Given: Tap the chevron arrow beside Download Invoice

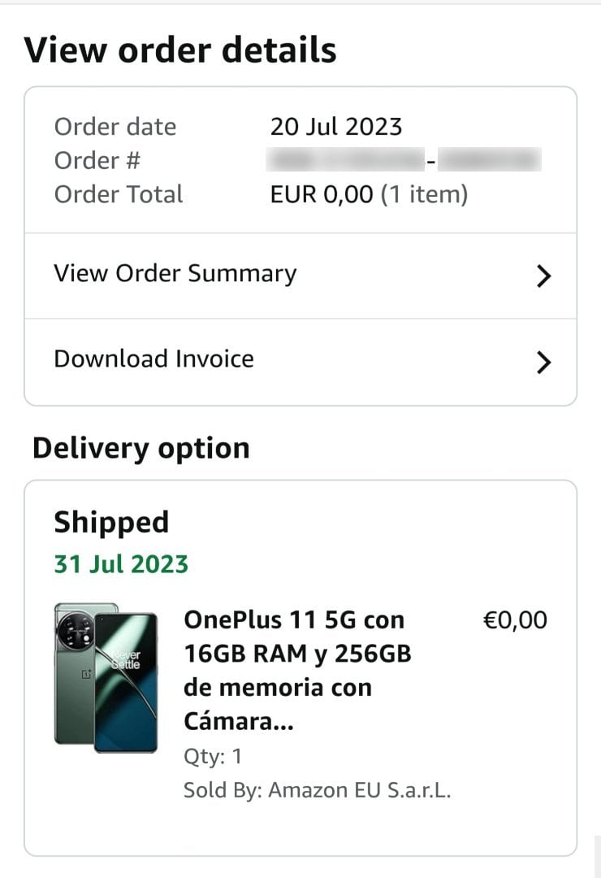Looking at the screenshot, I should coord(544,363).
